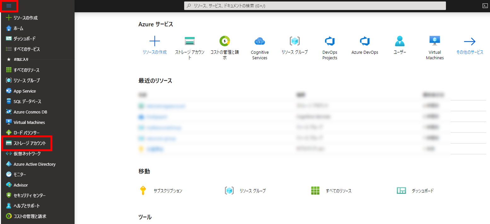The image size is (490, 224).
Task: Click the Cognitive Services cloud icon
Action: click(260, 41)
